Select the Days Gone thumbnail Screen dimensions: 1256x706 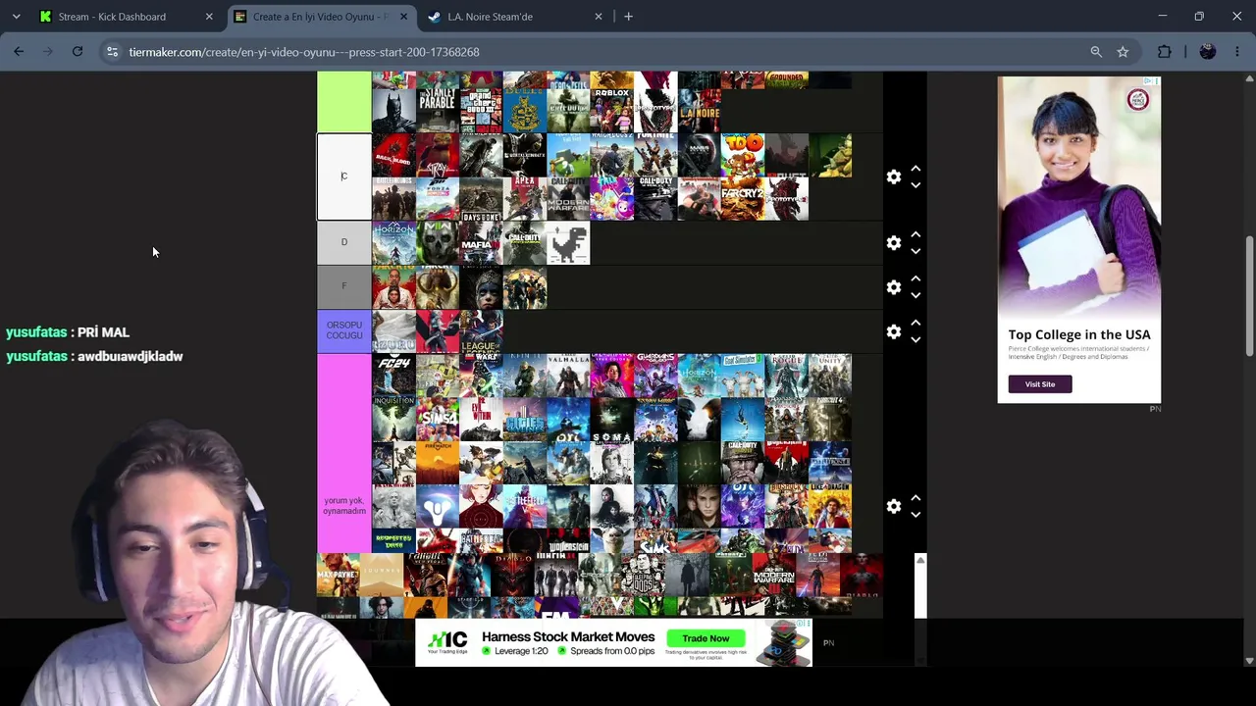click(481, 199)
